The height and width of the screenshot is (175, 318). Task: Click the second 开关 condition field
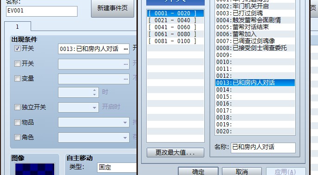94,64
